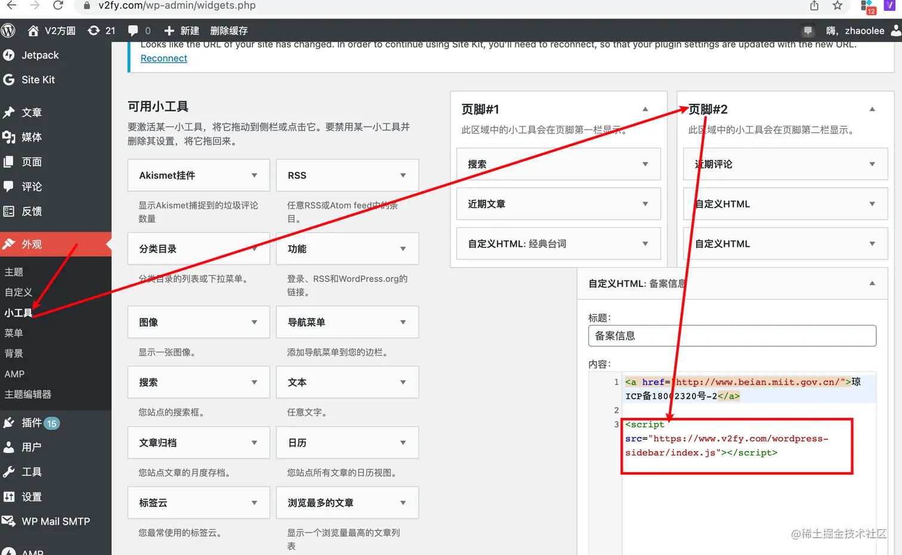Select 自定义 submenu item
Screen dimensions: 902x555
18,292
